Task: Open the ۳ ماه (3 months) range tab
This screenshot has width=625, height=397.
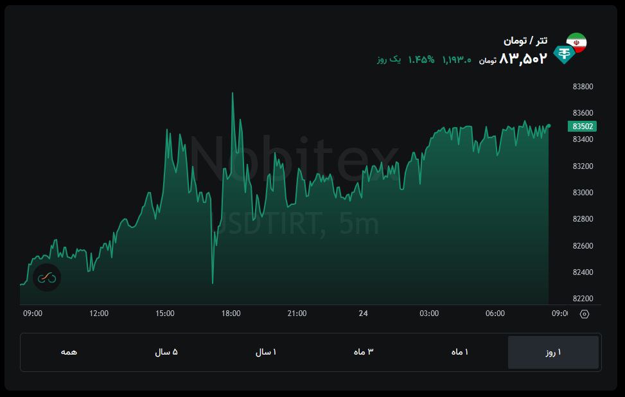Action: [363, 353]
